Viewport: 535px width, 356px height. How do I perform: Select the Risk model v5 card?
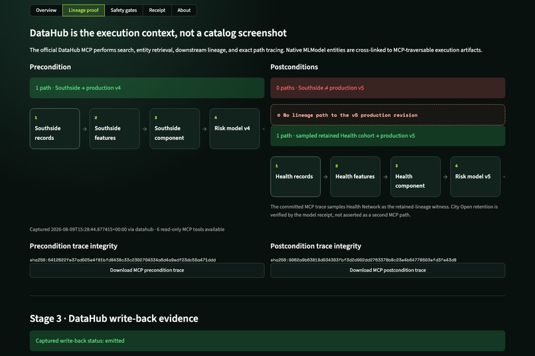(x=475, y=176)
